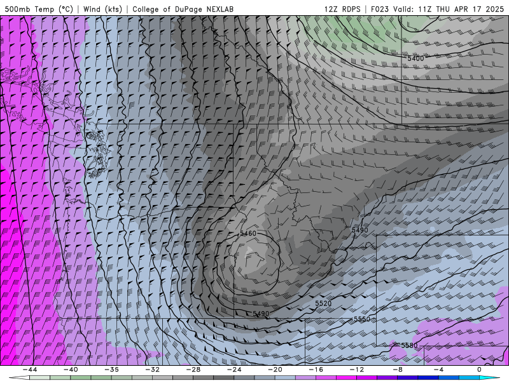Screen dimensions: 509x381
Task: Click the 0 colorbar value
Action: pos(479,370)
